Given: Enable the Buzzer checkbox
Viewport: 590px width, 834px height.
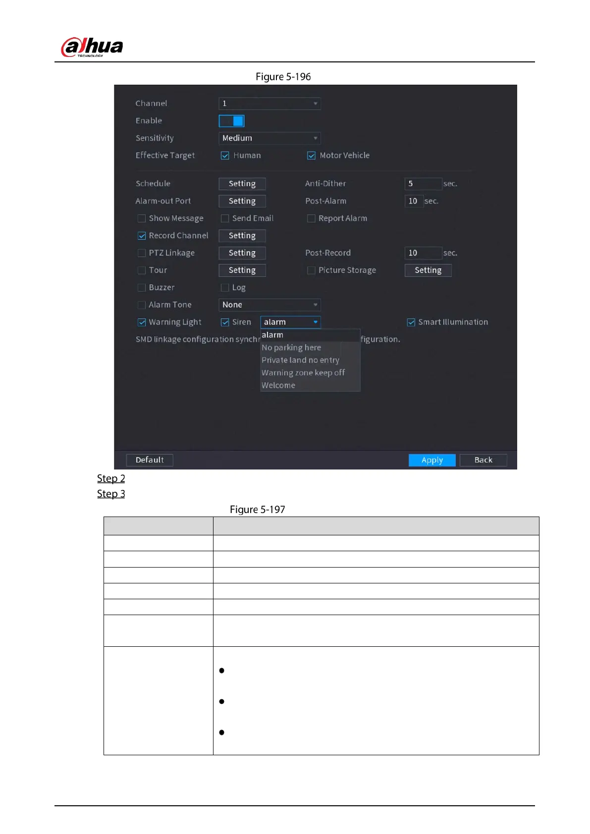Looking at the screenshot, I should 142,288.
